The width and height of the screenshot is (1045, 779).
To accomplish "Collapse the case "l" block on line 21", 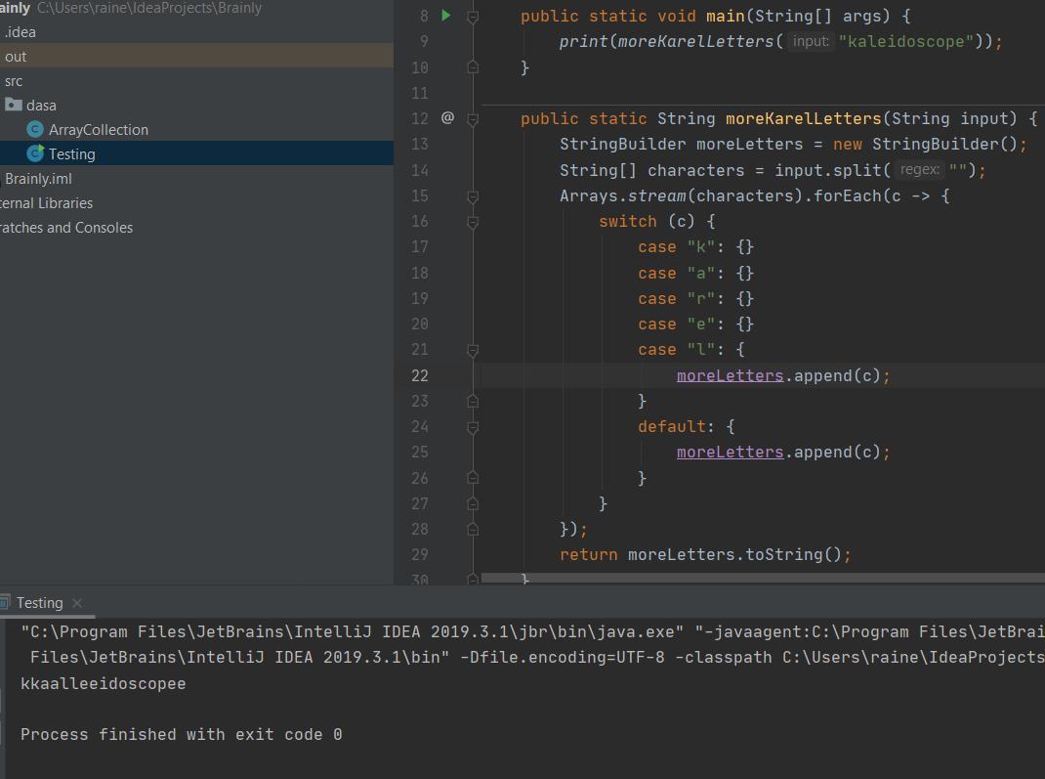I will pos(473,350).
